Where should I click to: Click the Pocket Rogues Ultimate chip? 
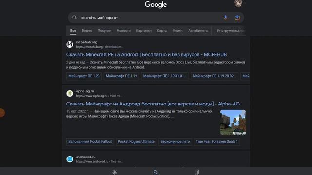click(136, 142)
